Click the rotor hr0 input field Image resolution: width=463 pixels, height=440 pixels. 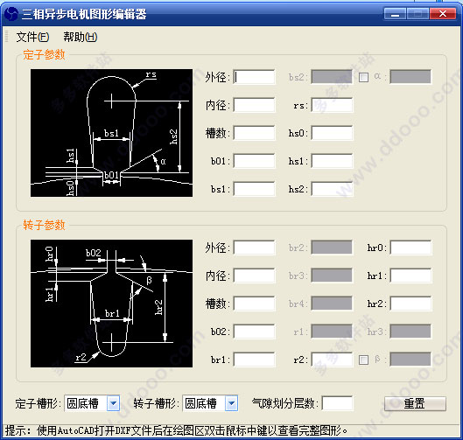pos(410,248)
